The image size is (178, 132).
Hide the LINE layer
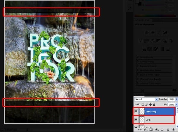(x=136, y=120)
